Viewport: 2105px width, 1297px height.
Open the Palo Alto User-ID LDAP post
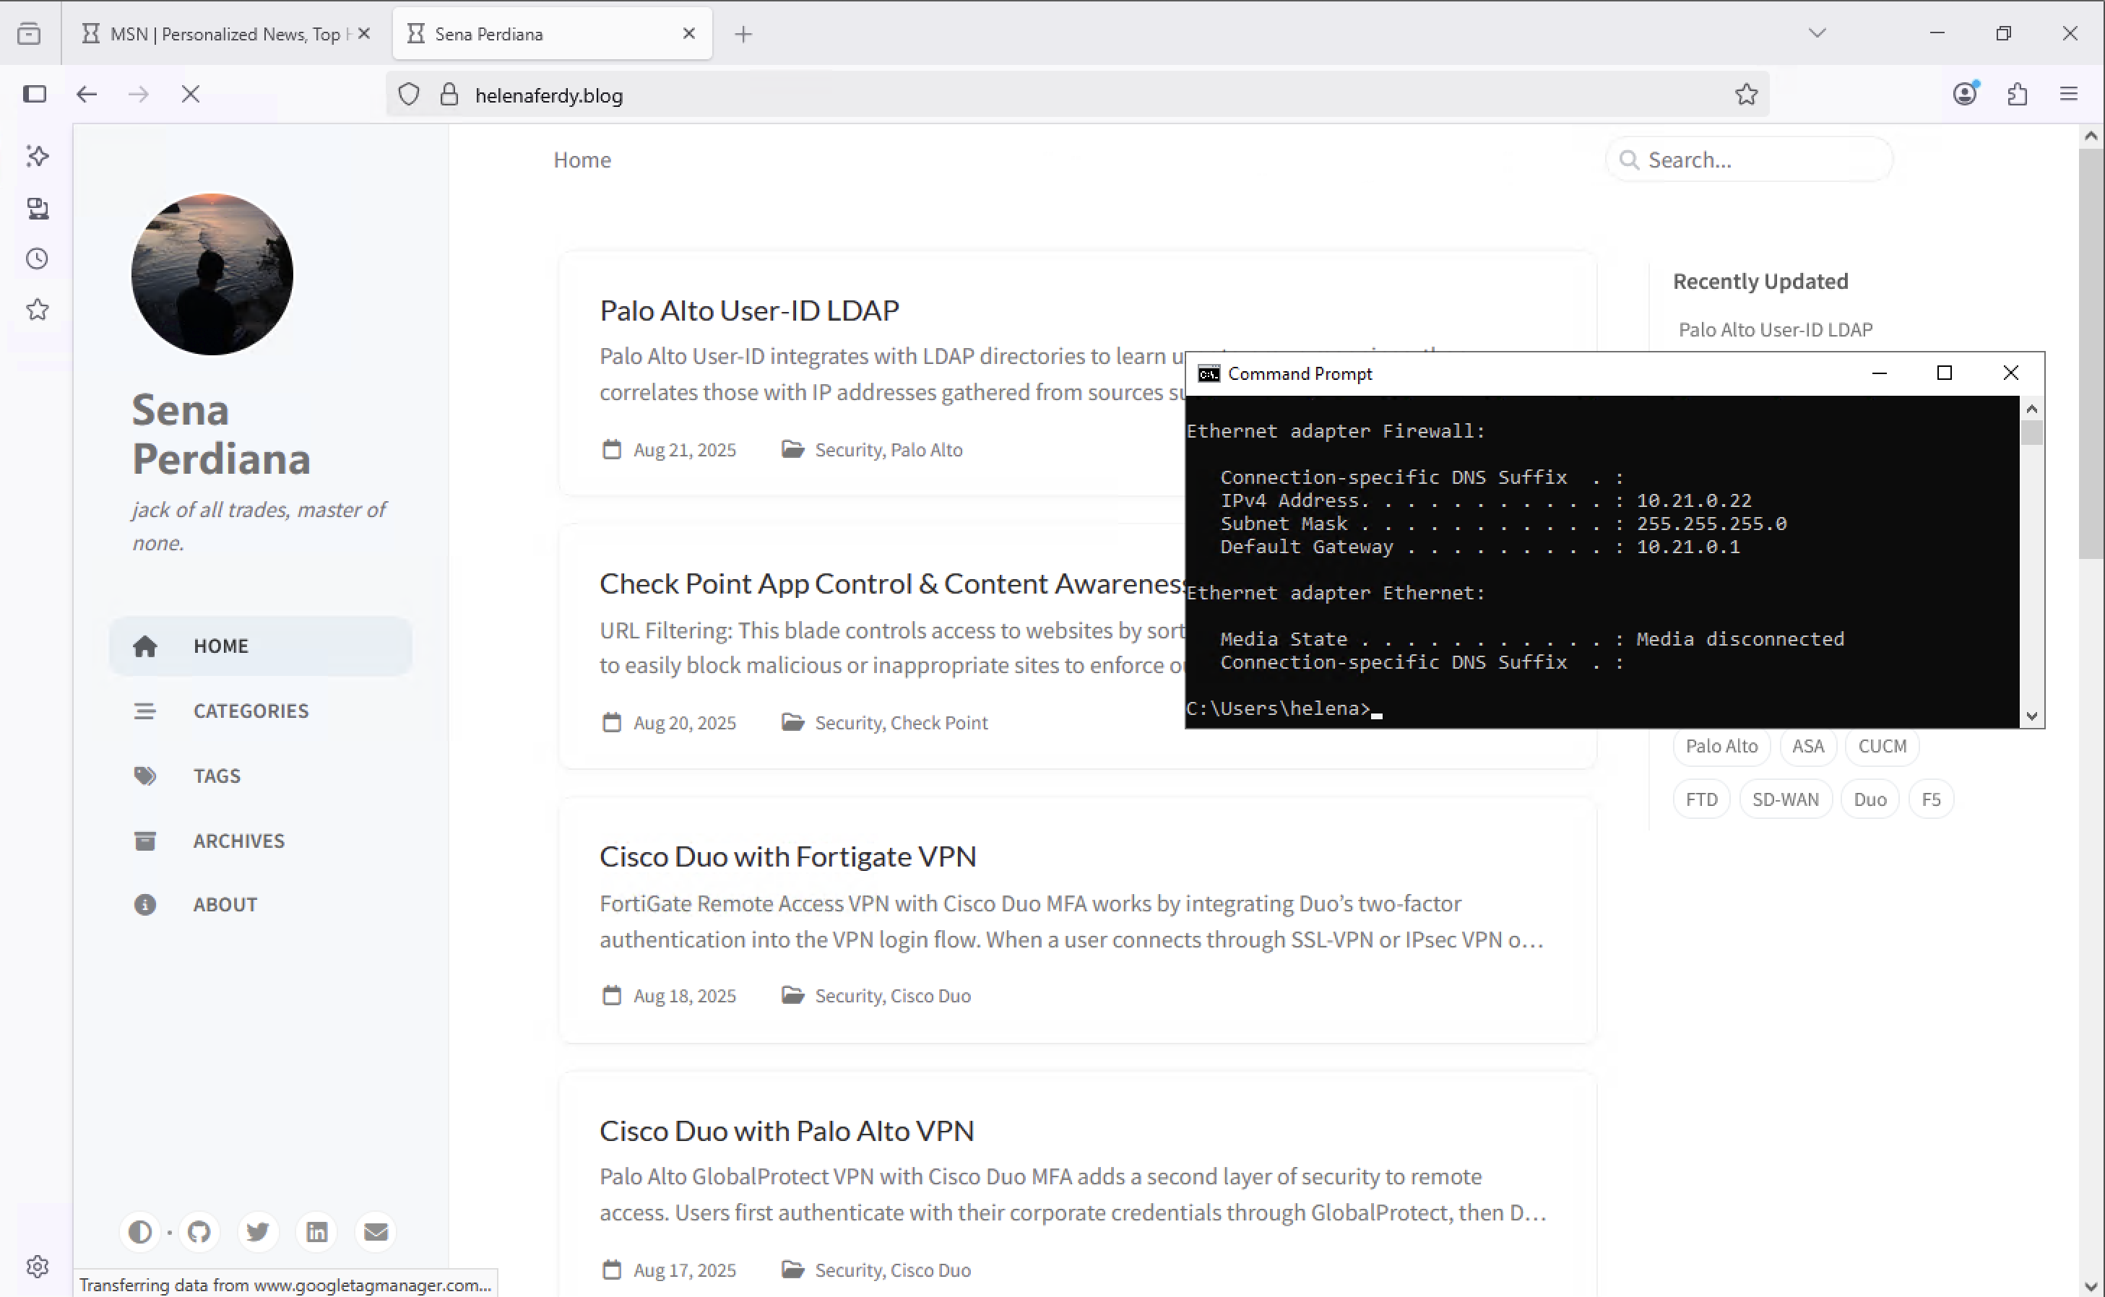point(749,311)
